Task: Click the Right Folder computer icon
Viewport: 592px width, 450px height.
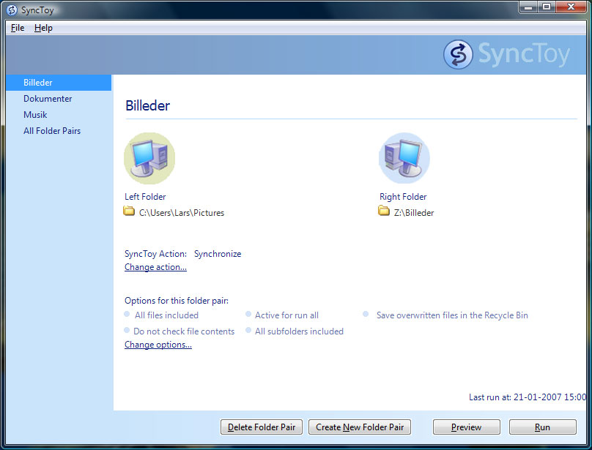Action: [x=404, y=159]
